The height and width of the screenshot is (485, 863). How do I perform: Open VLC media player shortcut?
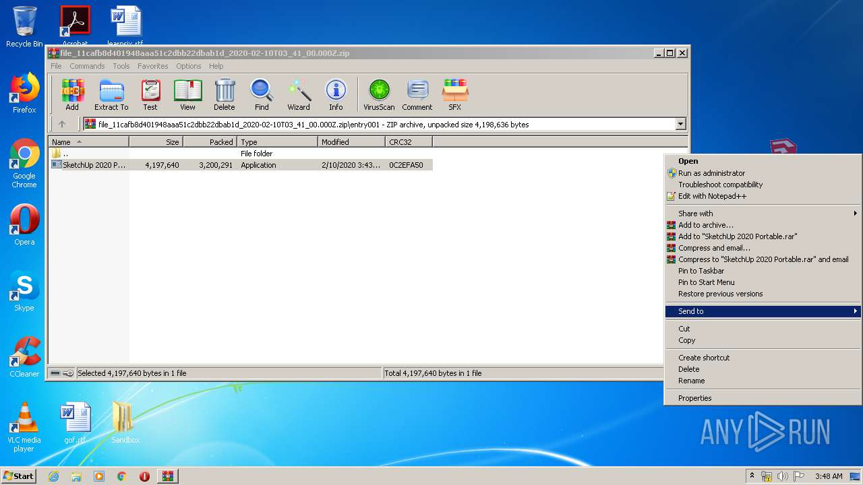(x=24, y=427)
